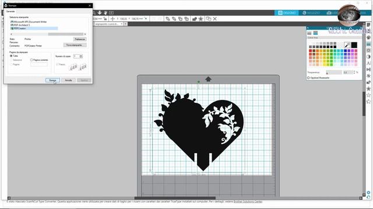Click the Y position value field
Image resolution: width=373 pixels, height=209 pixels.
coord(137,19)
